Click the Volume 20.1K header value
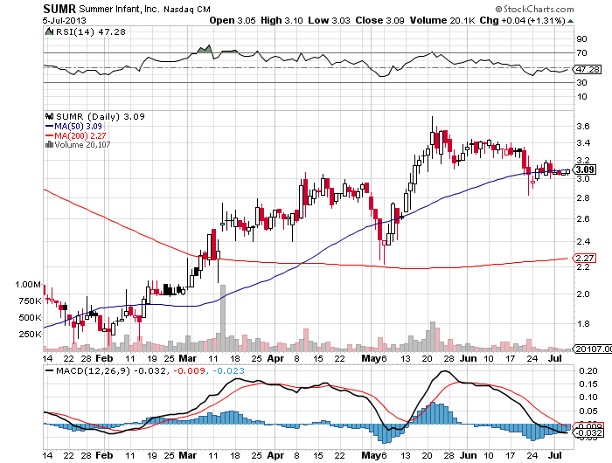Image resolution: width=612 pixels, height=463 pixels. [442, 20]
